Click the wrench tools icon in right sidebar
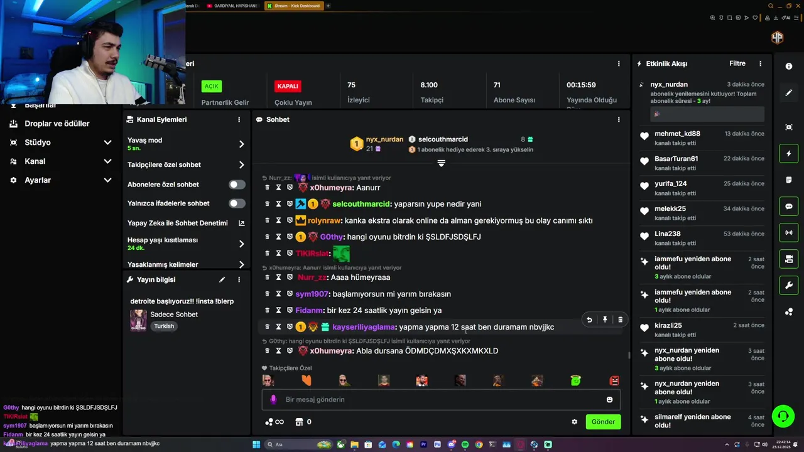Image resolution: width=804 pixels, height=452 pixels. [789, 286]
